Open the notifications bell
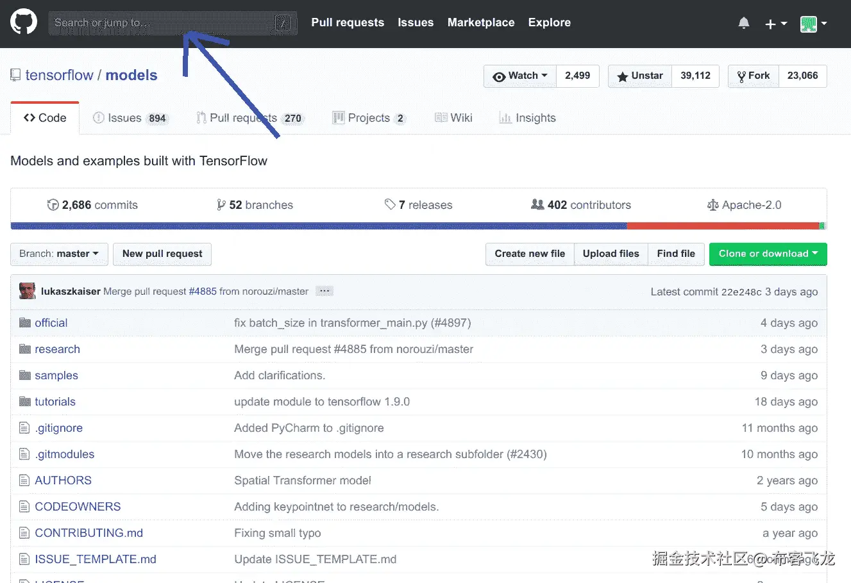Image resolution: width=851 pixels, height=583 pixels. tap(744, 23)
